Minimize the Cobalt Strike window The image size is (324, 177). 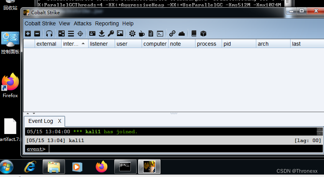pyautogui.click(x=291, y=11)
